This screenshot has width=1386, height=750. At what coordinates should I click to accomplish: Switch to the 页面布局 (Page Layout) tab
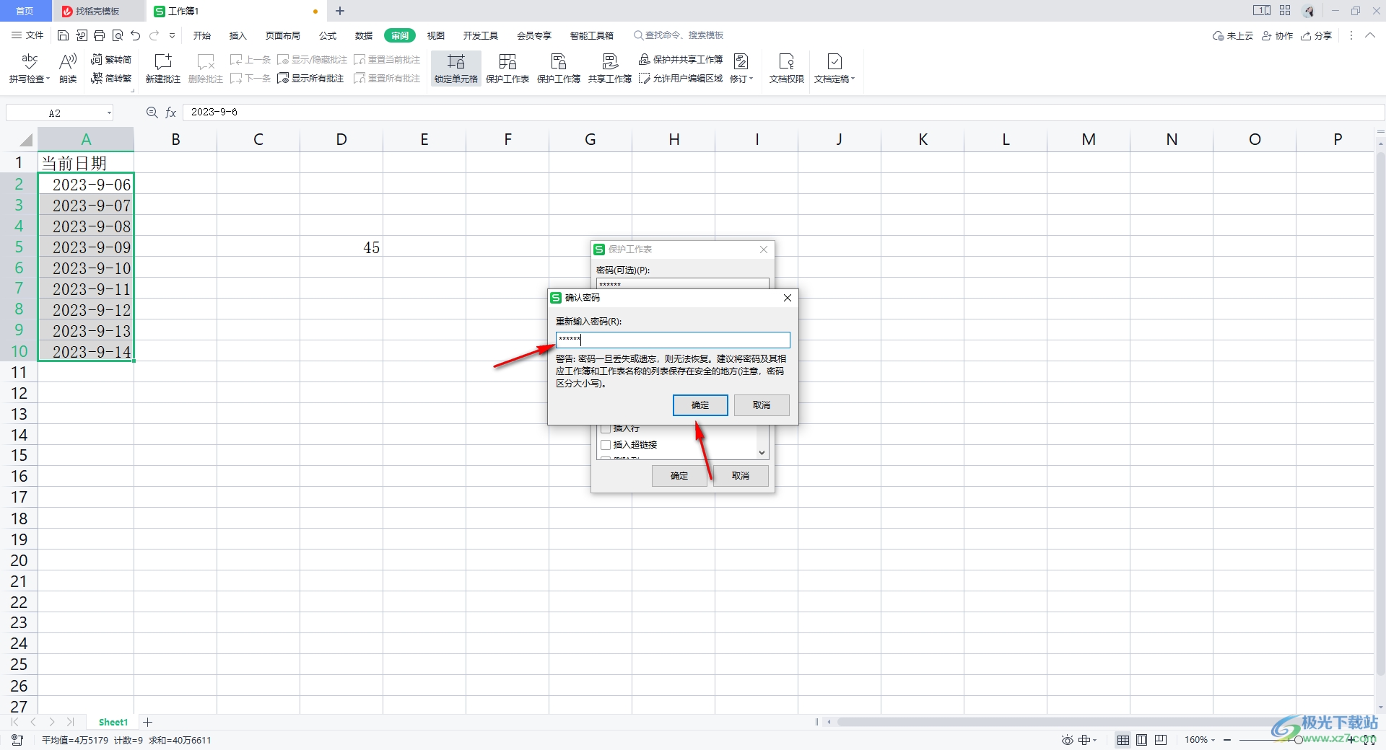click(x=282, y=35)
